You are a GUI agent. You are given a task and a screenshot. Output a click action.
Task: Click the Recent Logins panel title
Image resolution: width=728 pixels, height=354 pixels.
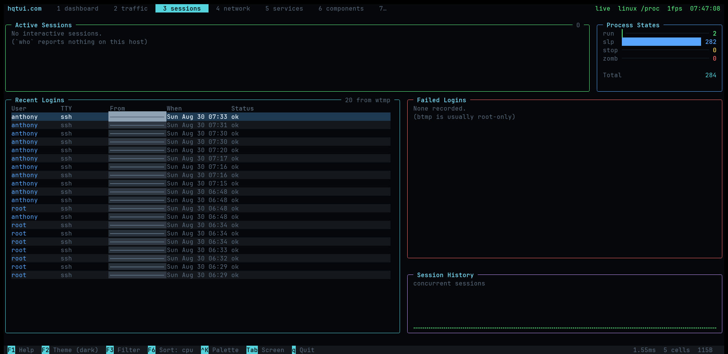pos(40,100)
